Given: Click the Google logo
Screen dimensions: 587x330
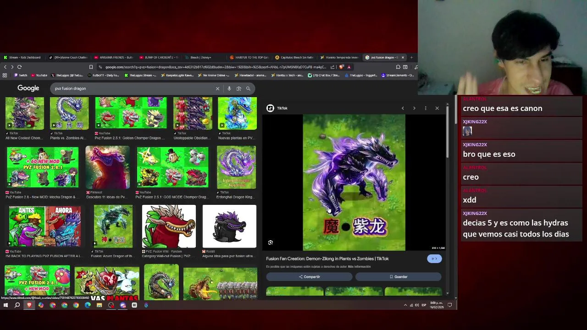Looking at the screenshot, I should [28, 88].
